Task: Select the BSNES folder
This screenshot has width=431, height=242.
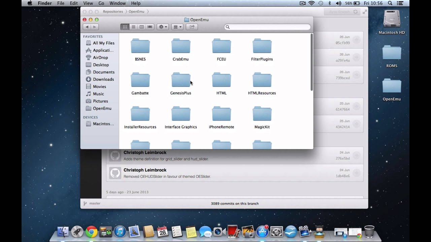Action: [x=140, y=49]
